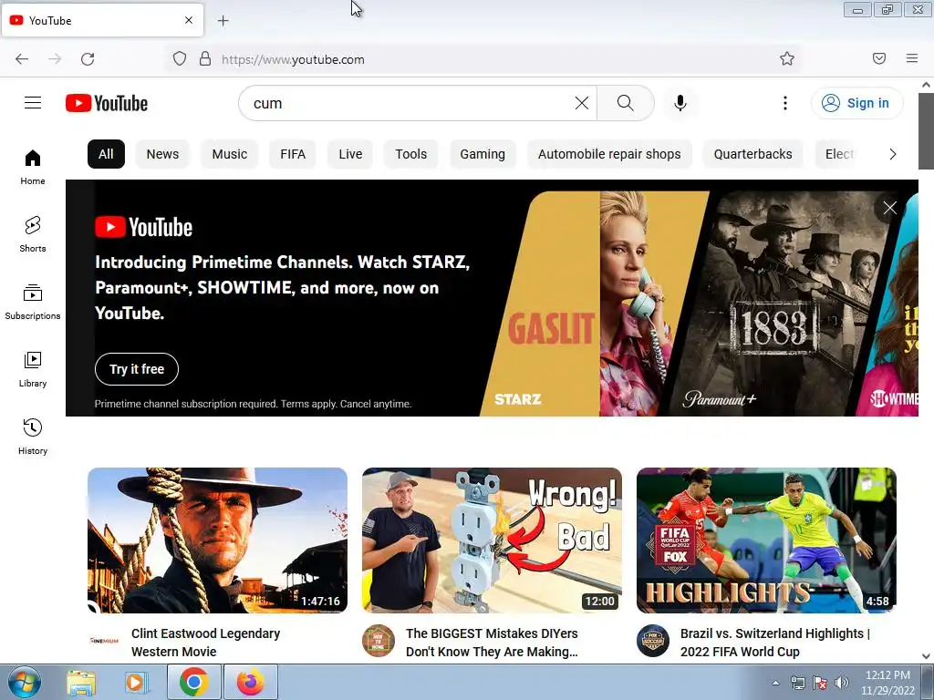Open a new browser tab
The height and width of the screenshot is (700, 934).
[x=223, y=21]
